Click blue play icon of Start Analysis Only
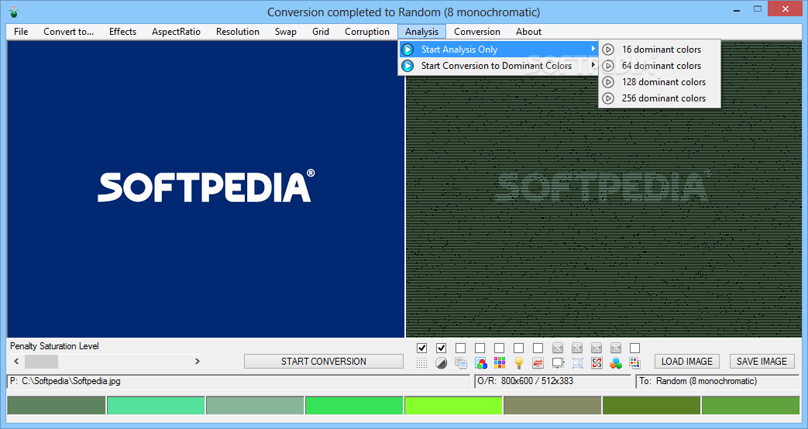808x429 pixels. click(x=407, y=50)
